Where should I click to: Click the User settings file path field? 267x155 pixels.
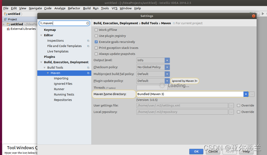pyautogui.click(x=182, y=105)
